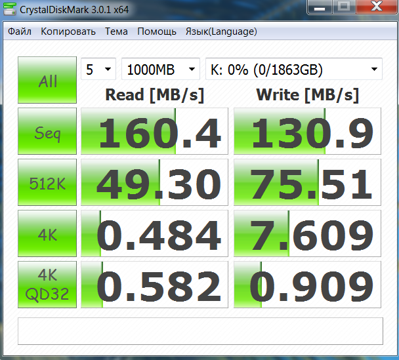The width and height of the screenshot is (399, 360).
Task: Click the Seq write result 130.9
Action: (307, 131)
